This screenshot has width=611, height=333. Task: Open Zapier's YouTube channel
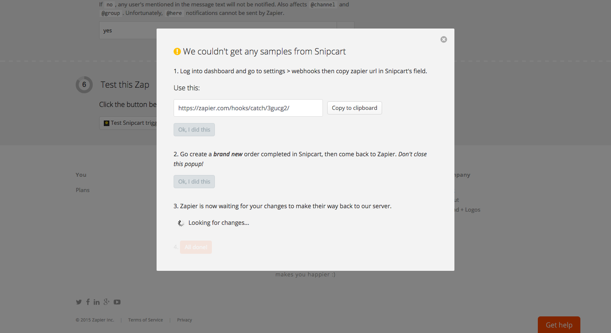coord(117,302)
